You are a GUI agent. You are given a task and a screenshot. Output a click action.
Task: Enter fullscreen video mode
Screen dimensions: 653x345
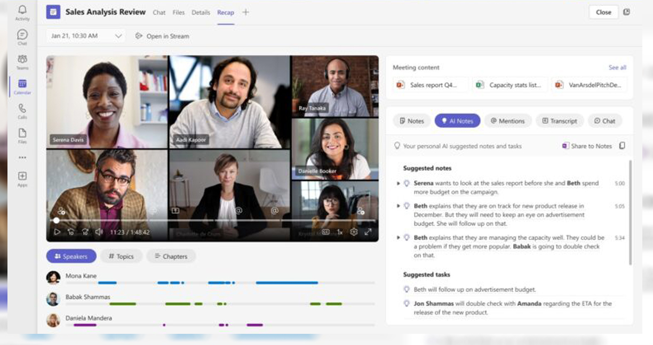[x=368, y=232]
